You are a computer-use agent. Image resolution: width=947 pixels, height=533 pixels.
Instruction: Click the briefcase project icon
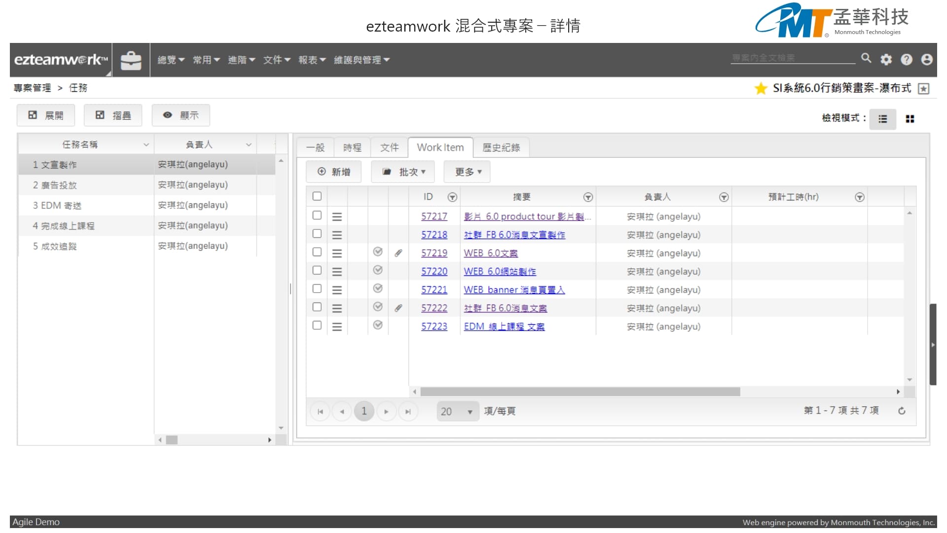131,60
